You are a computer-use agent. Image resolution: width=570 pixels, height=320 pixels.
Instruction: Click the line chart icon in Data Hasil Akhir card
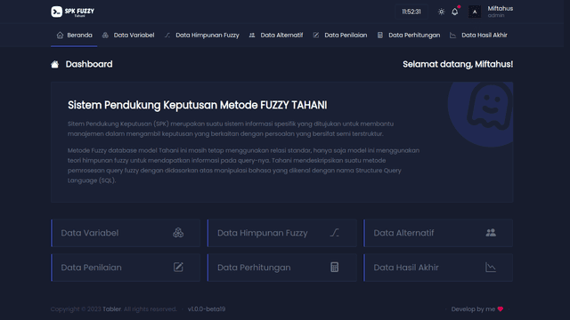coord(491,267)
